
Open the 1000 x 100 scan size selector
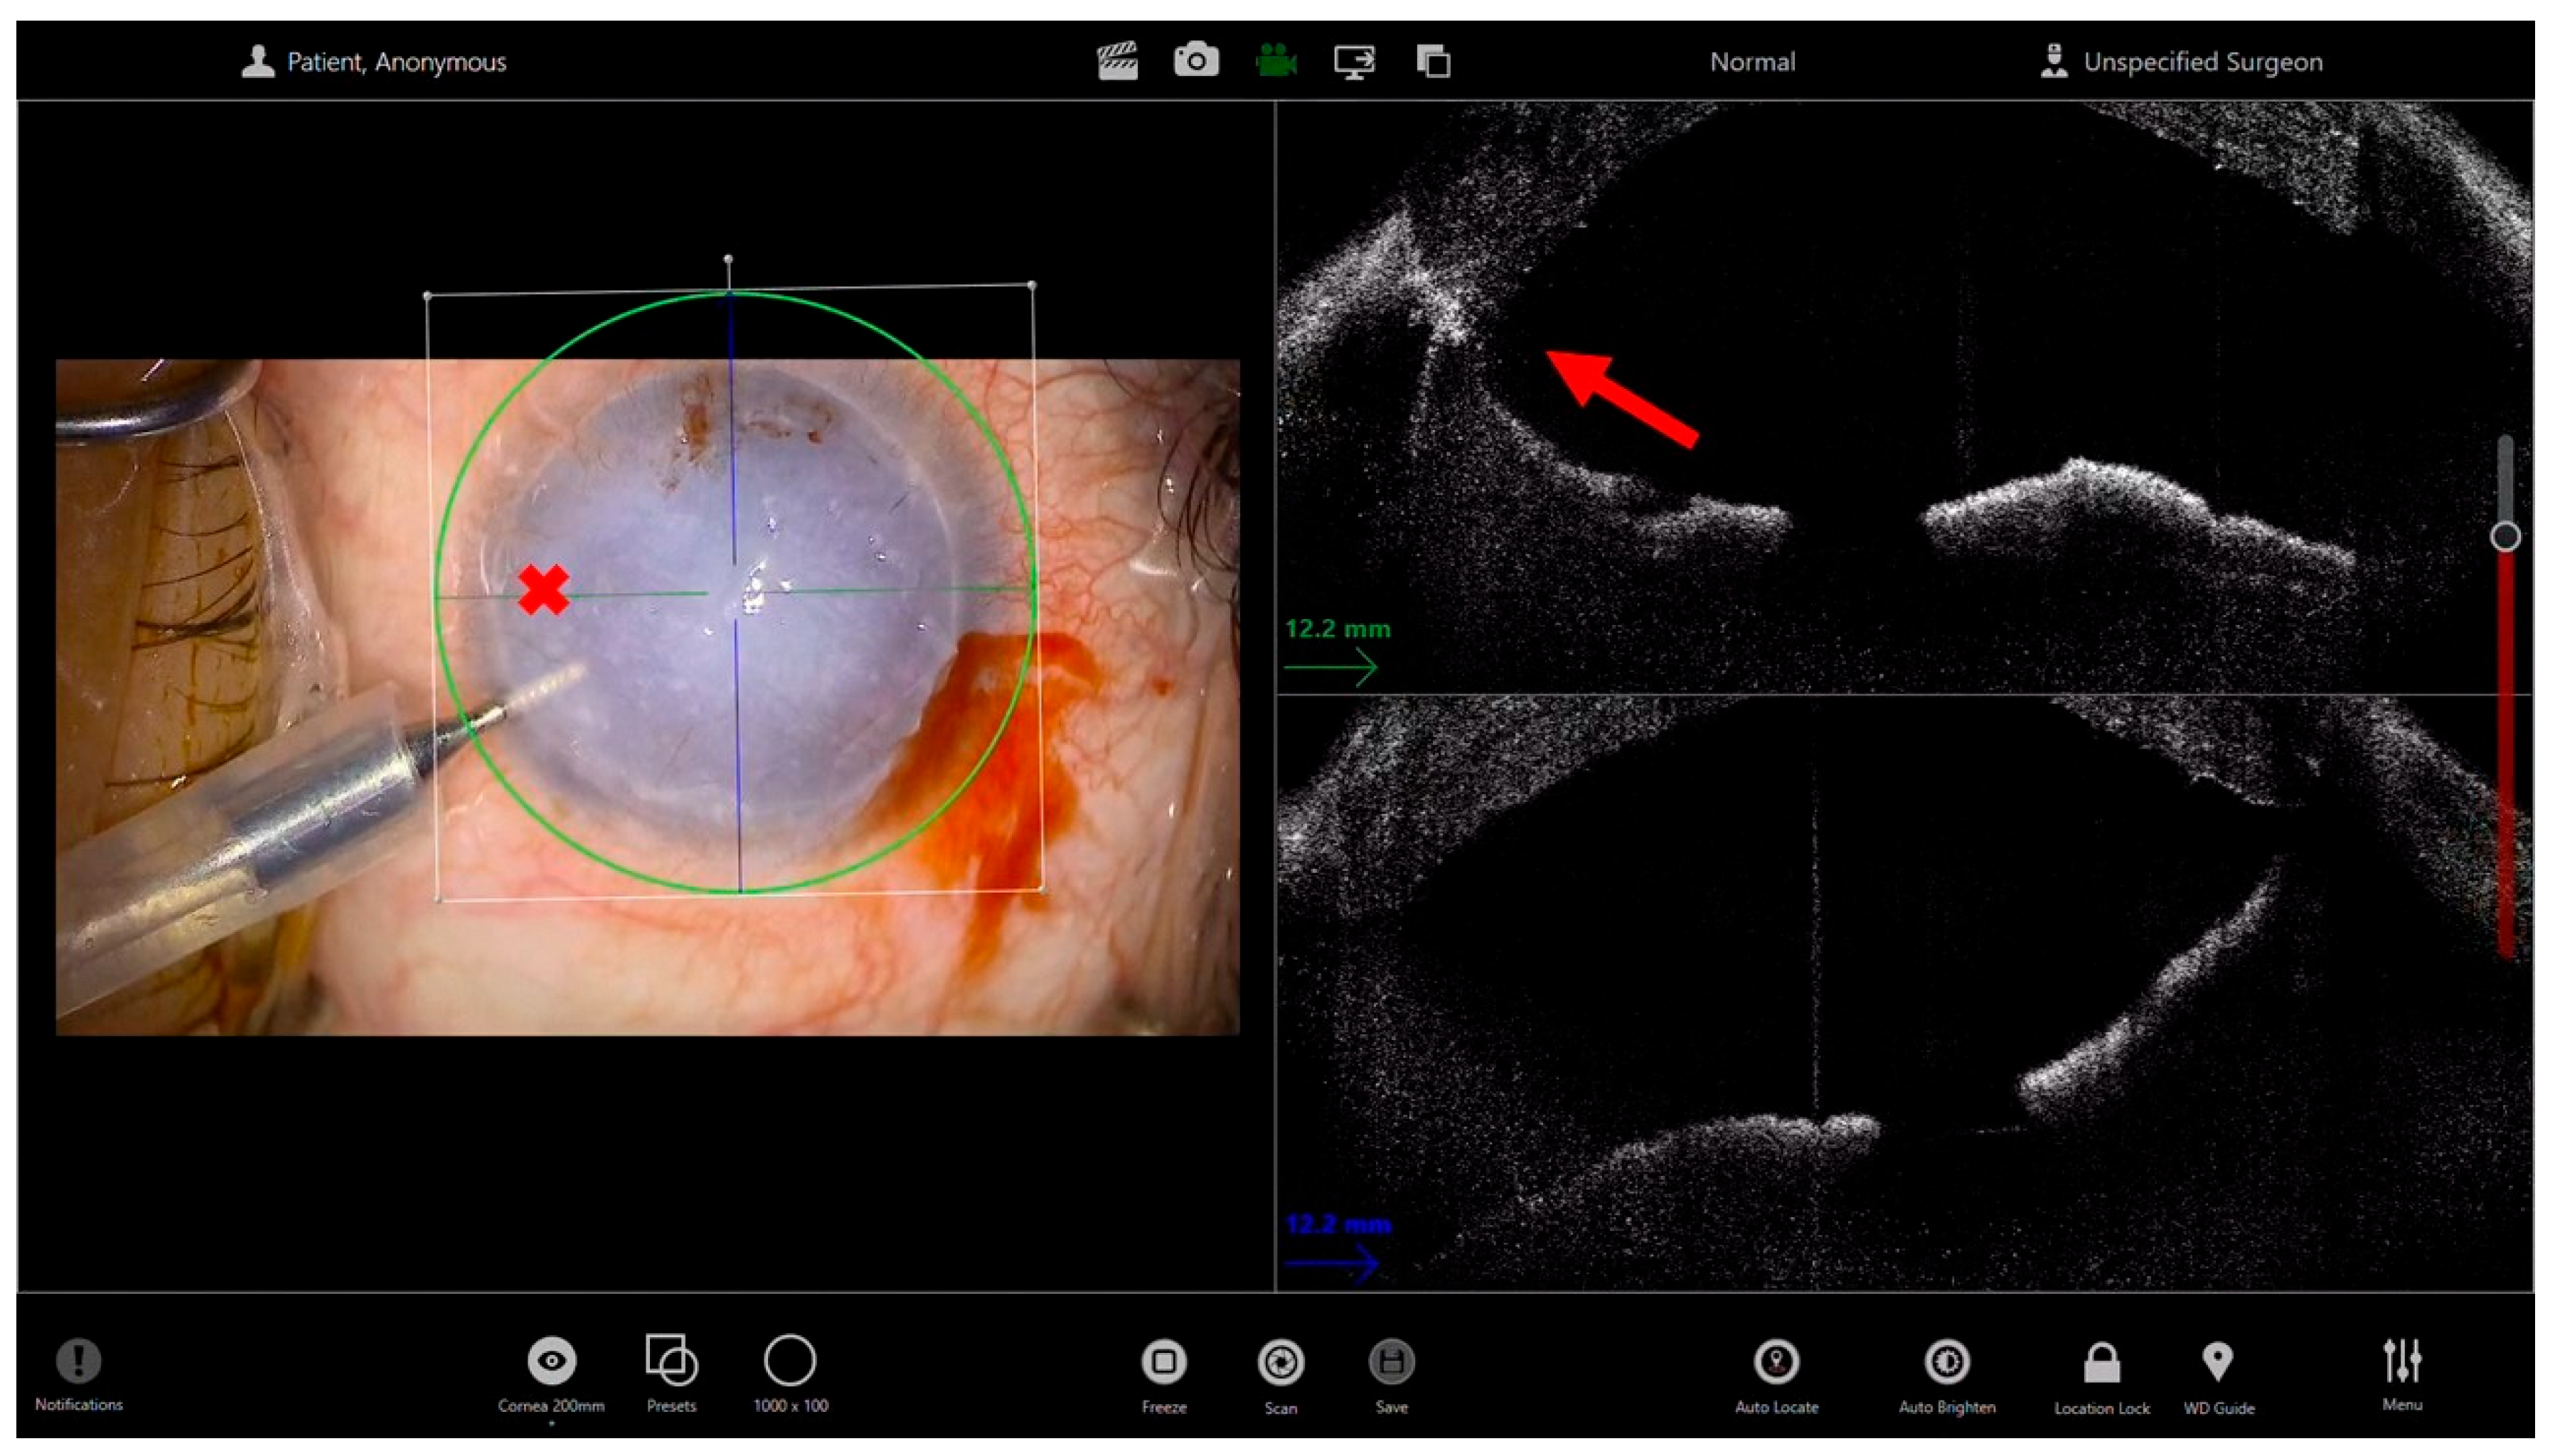790,1361
